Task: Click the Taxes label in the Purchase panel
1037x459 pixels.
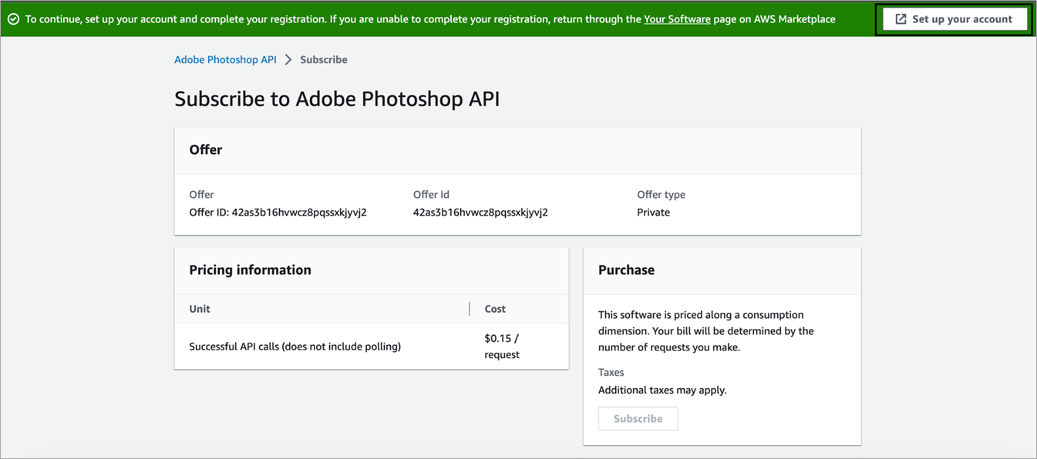Action: tap(611, 373)
